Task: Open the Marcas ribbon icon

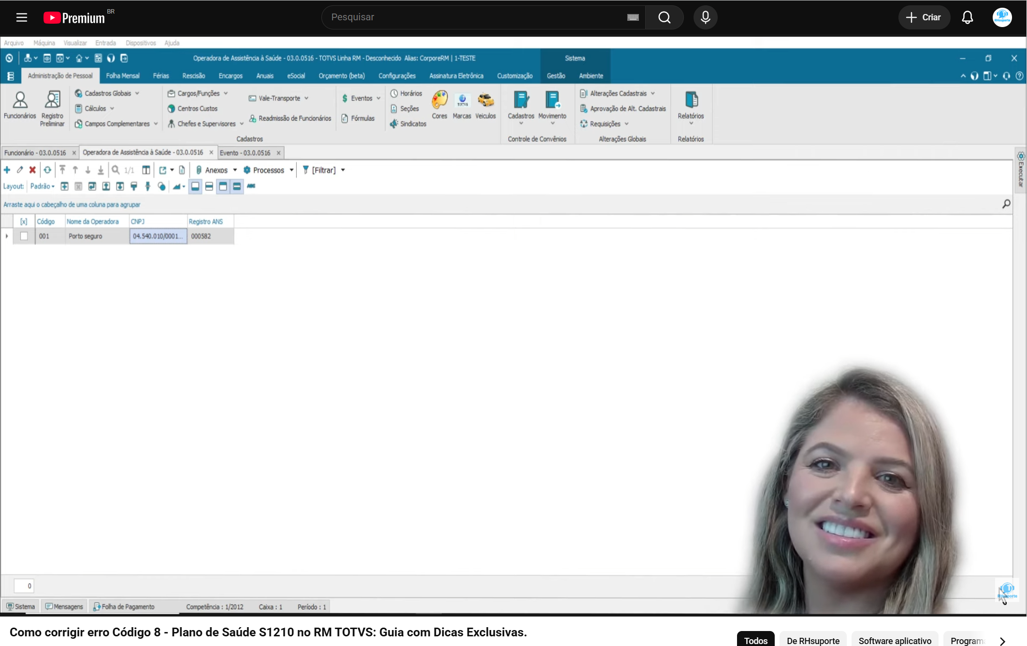Action: 462,105
